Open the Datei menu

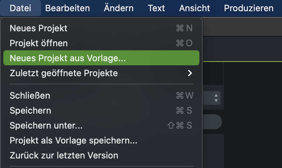[20, 8]
